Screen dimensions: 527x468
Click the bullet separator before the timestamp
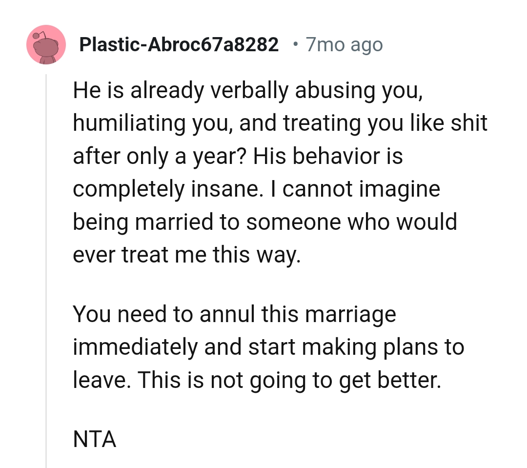coord(296,45)
